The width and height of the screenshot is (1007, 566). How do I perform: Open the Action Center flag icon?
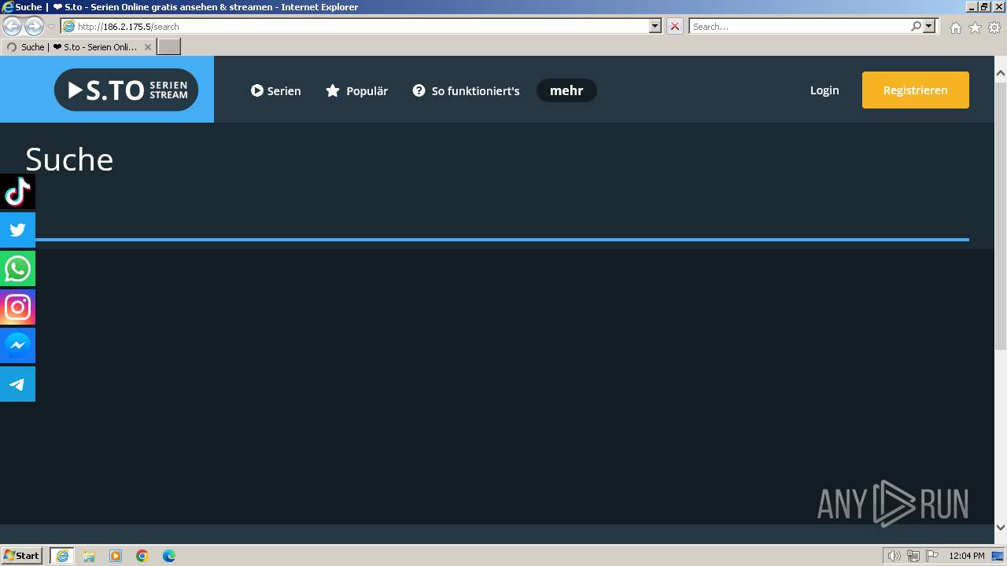[x=932, y=556]
